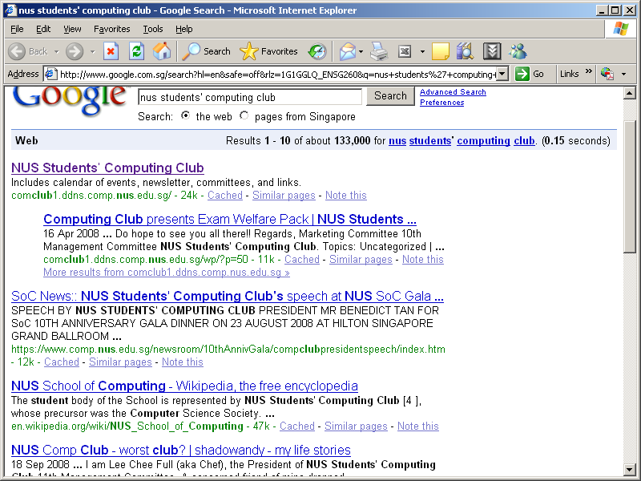The width and height of the screenshot is (641, 481).
Task: Open the Preferences link
Action: pos(442,103)
